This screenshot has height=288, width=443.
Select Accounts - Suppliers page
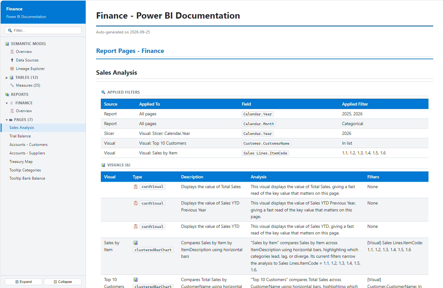pos(27,153)
